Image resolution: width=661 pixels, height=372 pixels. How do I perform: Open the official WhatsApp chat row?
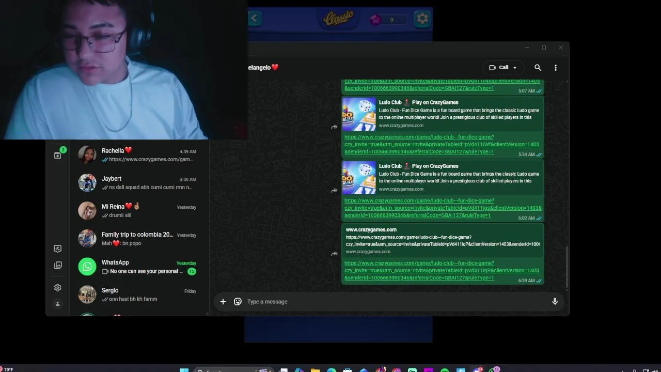coord(139,266)
